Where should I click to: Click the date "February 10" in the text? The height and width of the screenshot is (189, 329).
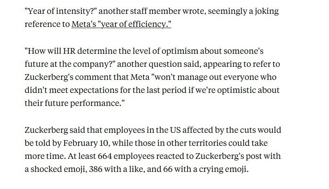pos(86,143)
